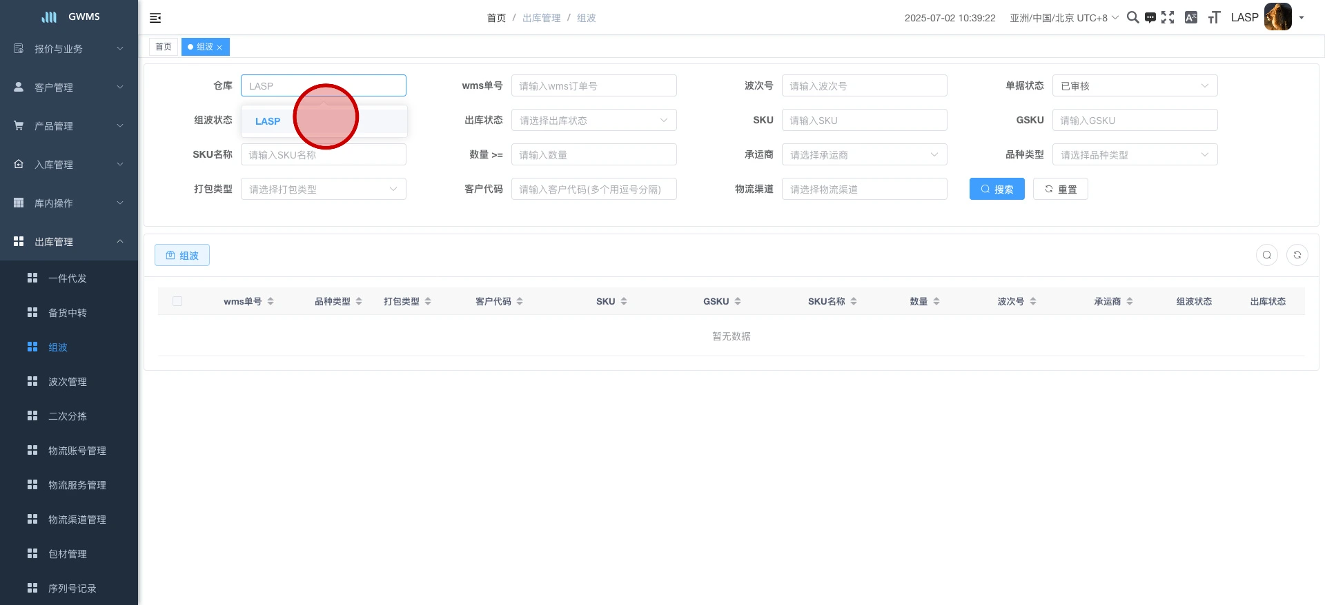Click the sidebar collapse hamburger icon
The image size is (1325, 605).
pyautogui.click(x=155, y=18)
